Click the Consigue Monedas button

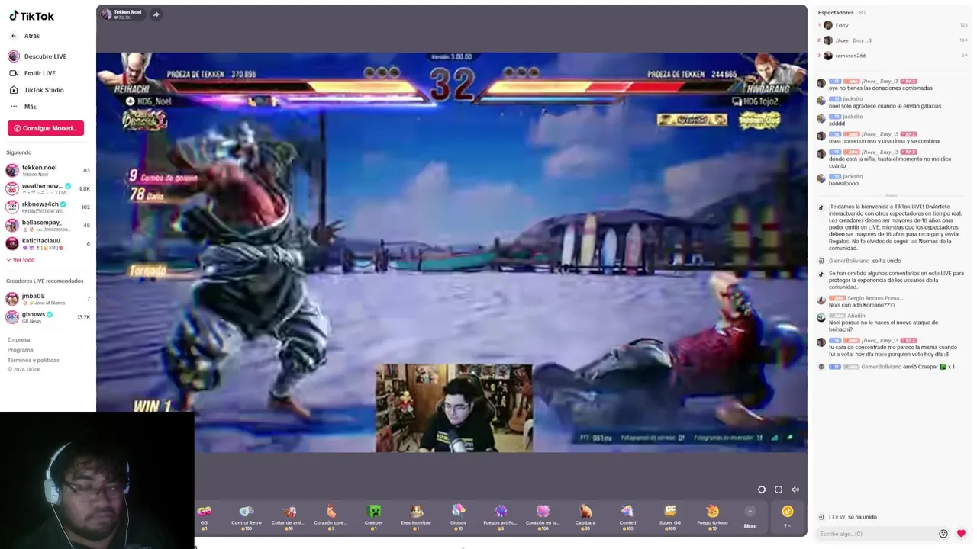pyautogui.click(x=46, y=128)
